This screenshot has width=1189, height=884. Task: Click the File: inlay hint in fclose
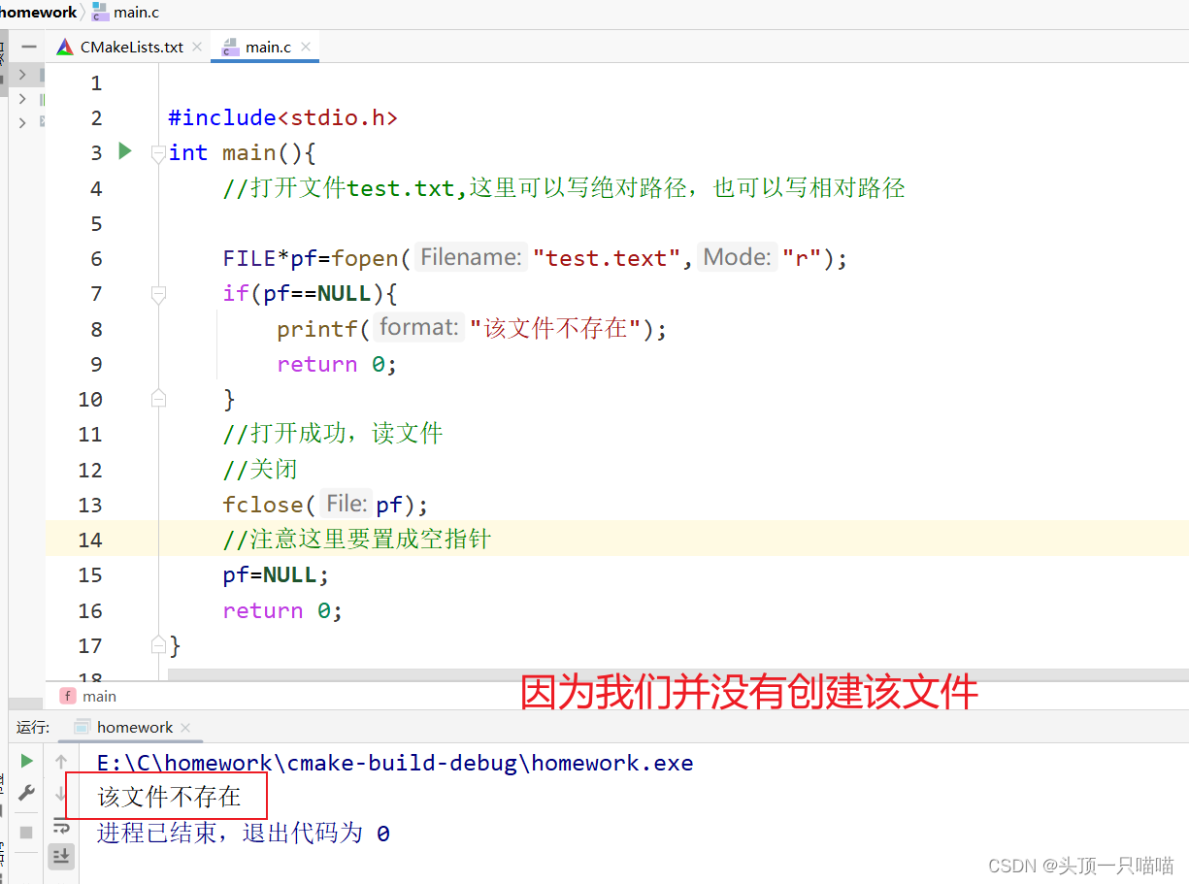[346, 504]
